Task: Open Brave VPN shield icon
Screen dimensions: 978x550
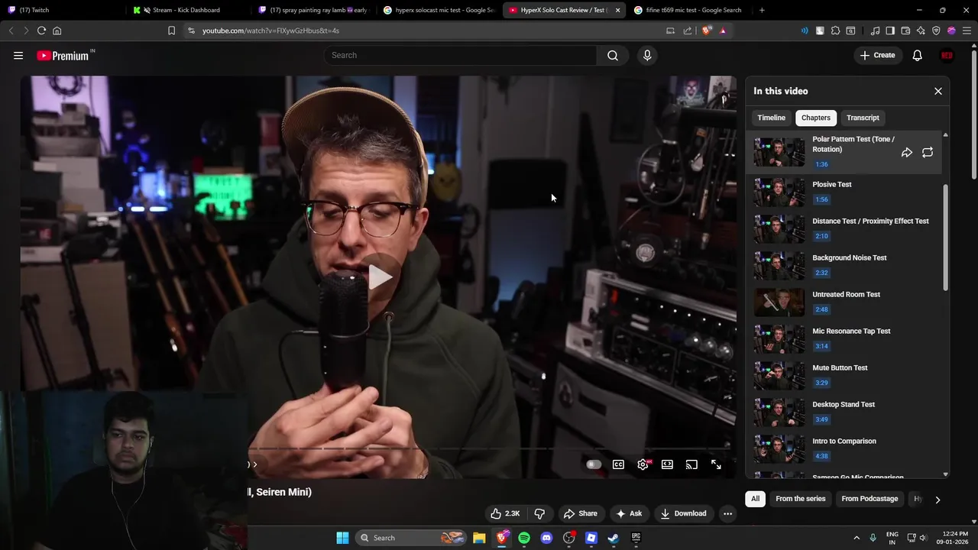Action: click(x=936, y=31)
